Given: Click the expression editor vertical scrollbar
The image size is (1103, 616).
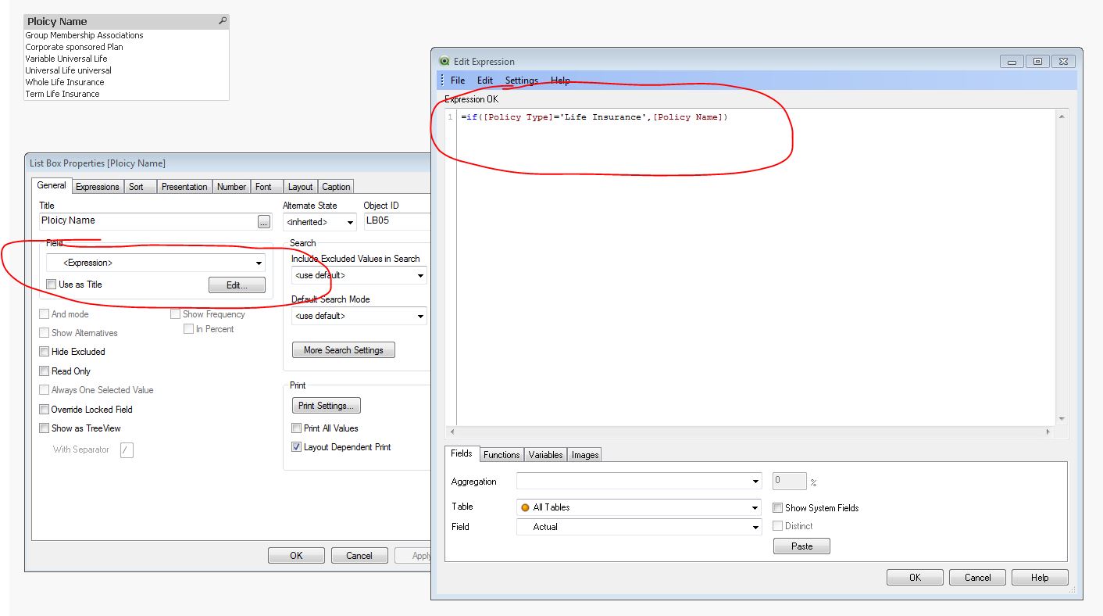Looking at the screenshot, I should 1062,267.
